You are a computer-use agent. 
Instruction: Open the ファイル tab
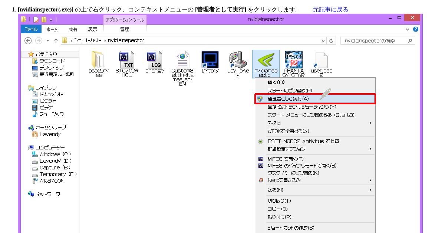(x=31, y=29)
